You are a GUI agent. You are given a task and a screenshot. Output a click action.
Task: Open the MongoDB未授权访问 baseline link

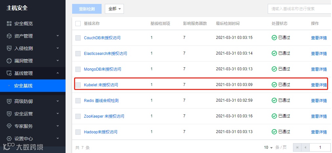coord(103,69)
